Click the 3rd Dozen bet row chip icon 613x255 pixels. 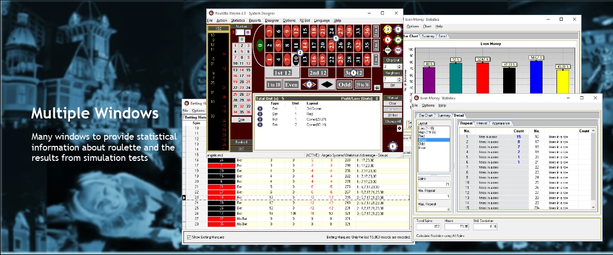pos(260,109)
